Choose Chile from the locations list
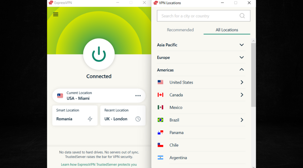Screen dimensions: 303x168 (201, 145)
